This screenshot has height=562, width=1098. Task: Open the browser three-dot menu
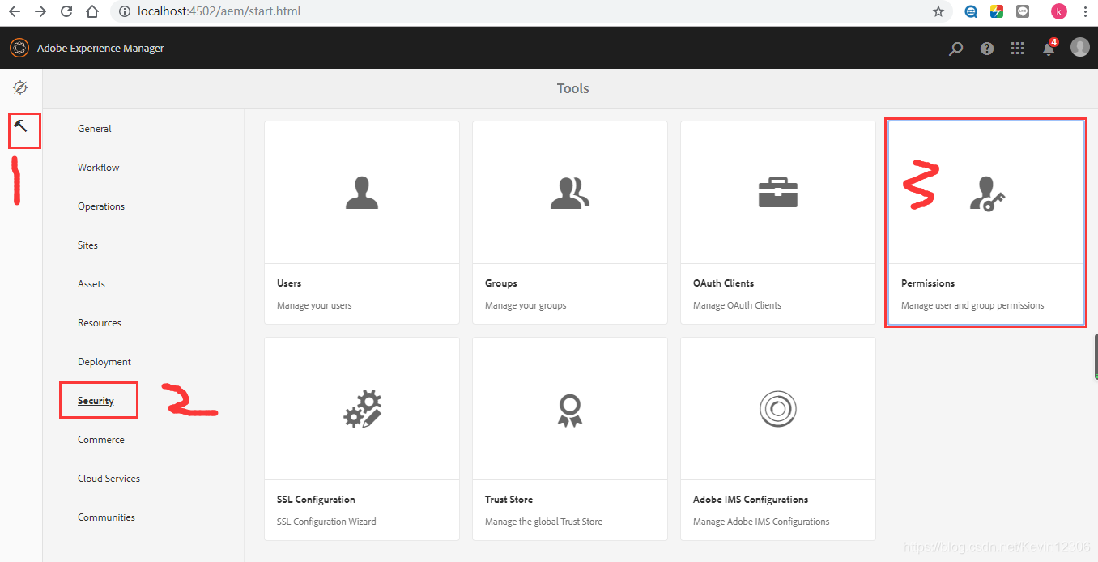1085,11
